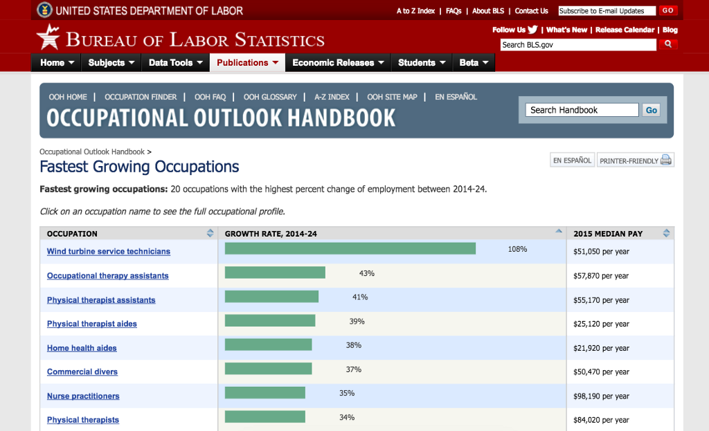Visit the BLS Blog link
The height and width of the screenshot is (431, 709).
point(670,30)
